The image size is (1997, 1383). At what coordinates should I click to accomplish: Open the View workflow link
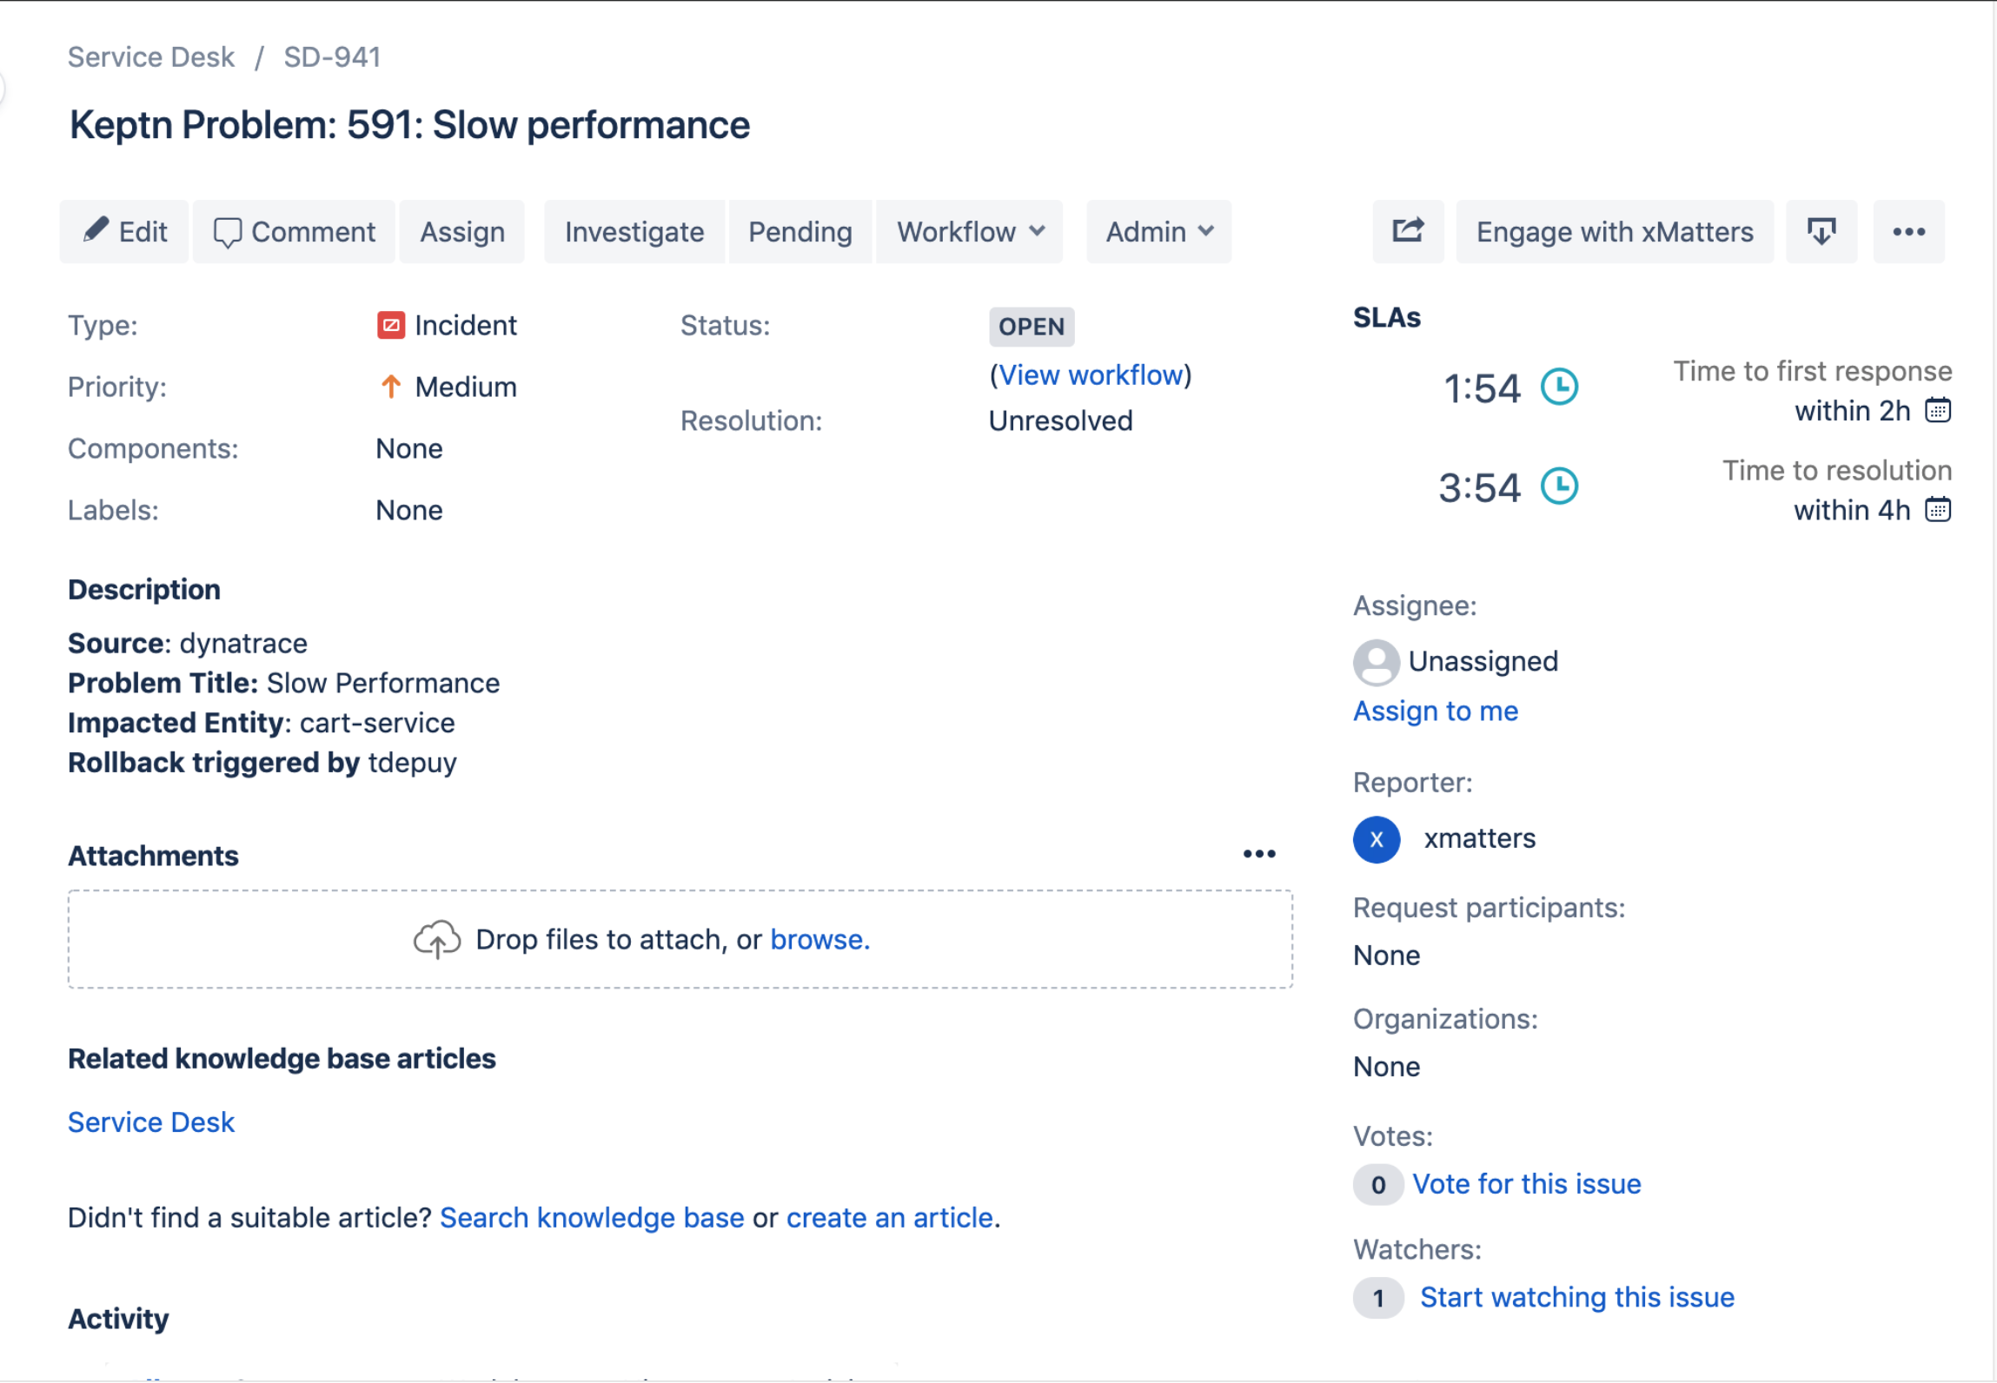point(1090,374)
